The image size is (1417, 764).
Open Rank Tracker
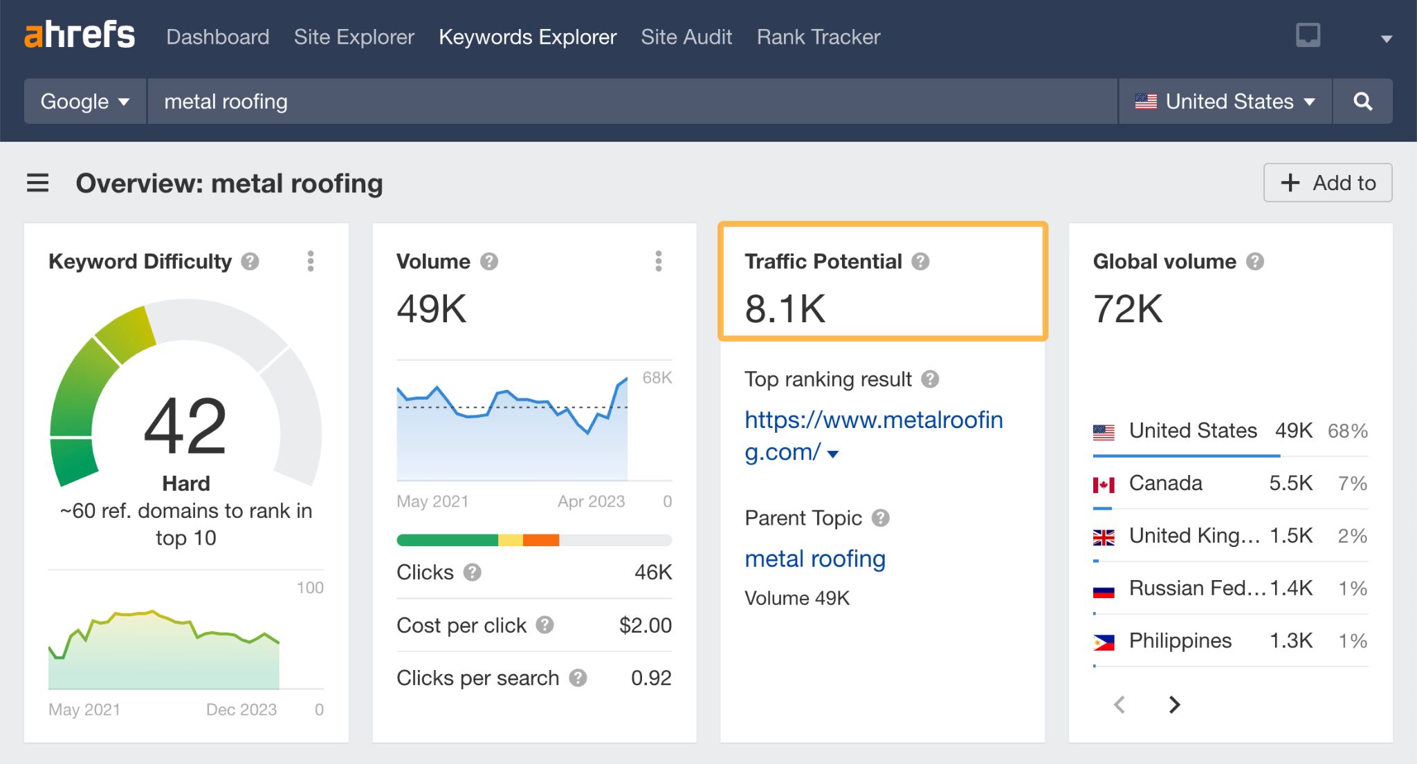pyautogui.click(x=819, y=37)
